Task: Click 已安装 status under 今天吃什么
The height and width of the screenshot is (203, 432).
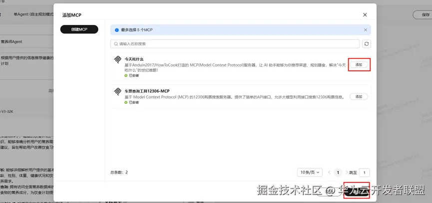Action: pos(132,75)
